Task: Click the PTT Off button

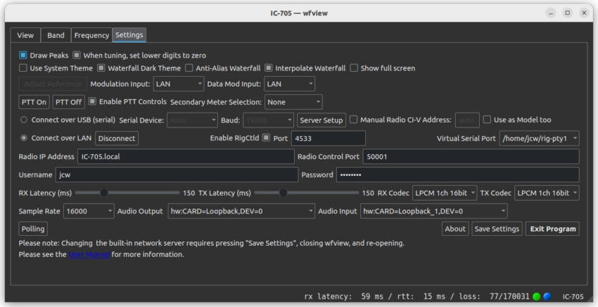Action: pos(69,102)
